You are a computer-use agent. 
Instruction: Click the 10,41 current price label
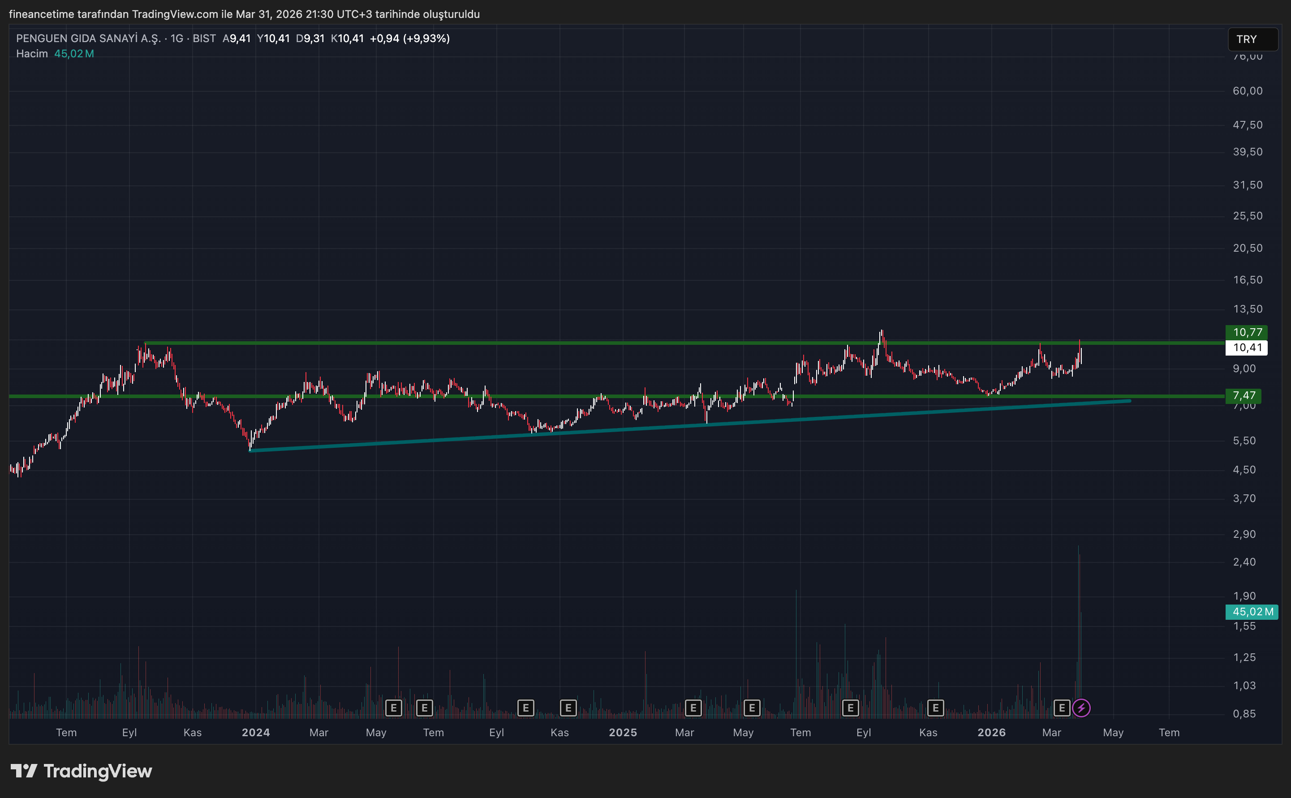(1246, 348)
